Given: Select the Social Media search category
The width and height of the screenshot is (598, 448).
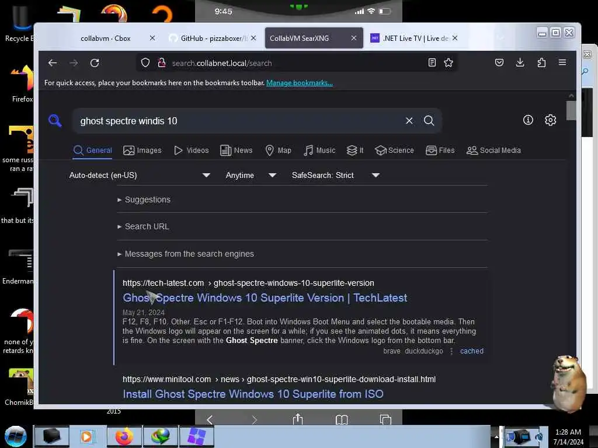Looking at the screenshot, I should click(x=493, y=150).
